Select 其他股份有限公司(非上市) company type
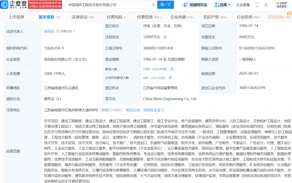 click(65, 59)
